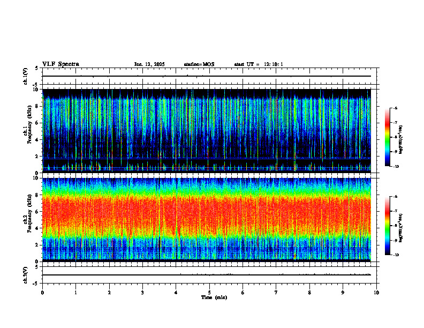Viewport: 424px width, 328px height.
Task: Select the ch.1 colorbar log(PSD) label
Action: pyautogui.click(x=401, y=139)
